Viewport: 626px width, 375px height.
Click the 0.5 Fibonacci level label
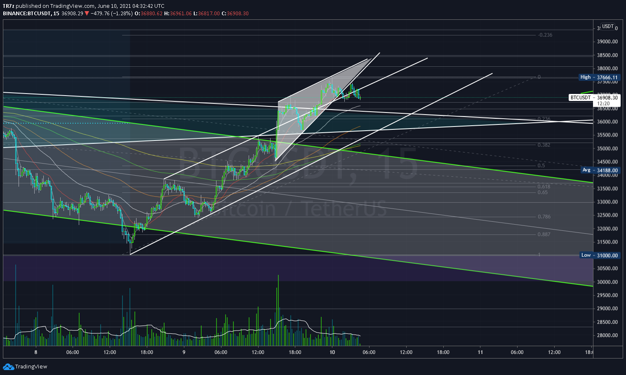(x=541, y=166)
